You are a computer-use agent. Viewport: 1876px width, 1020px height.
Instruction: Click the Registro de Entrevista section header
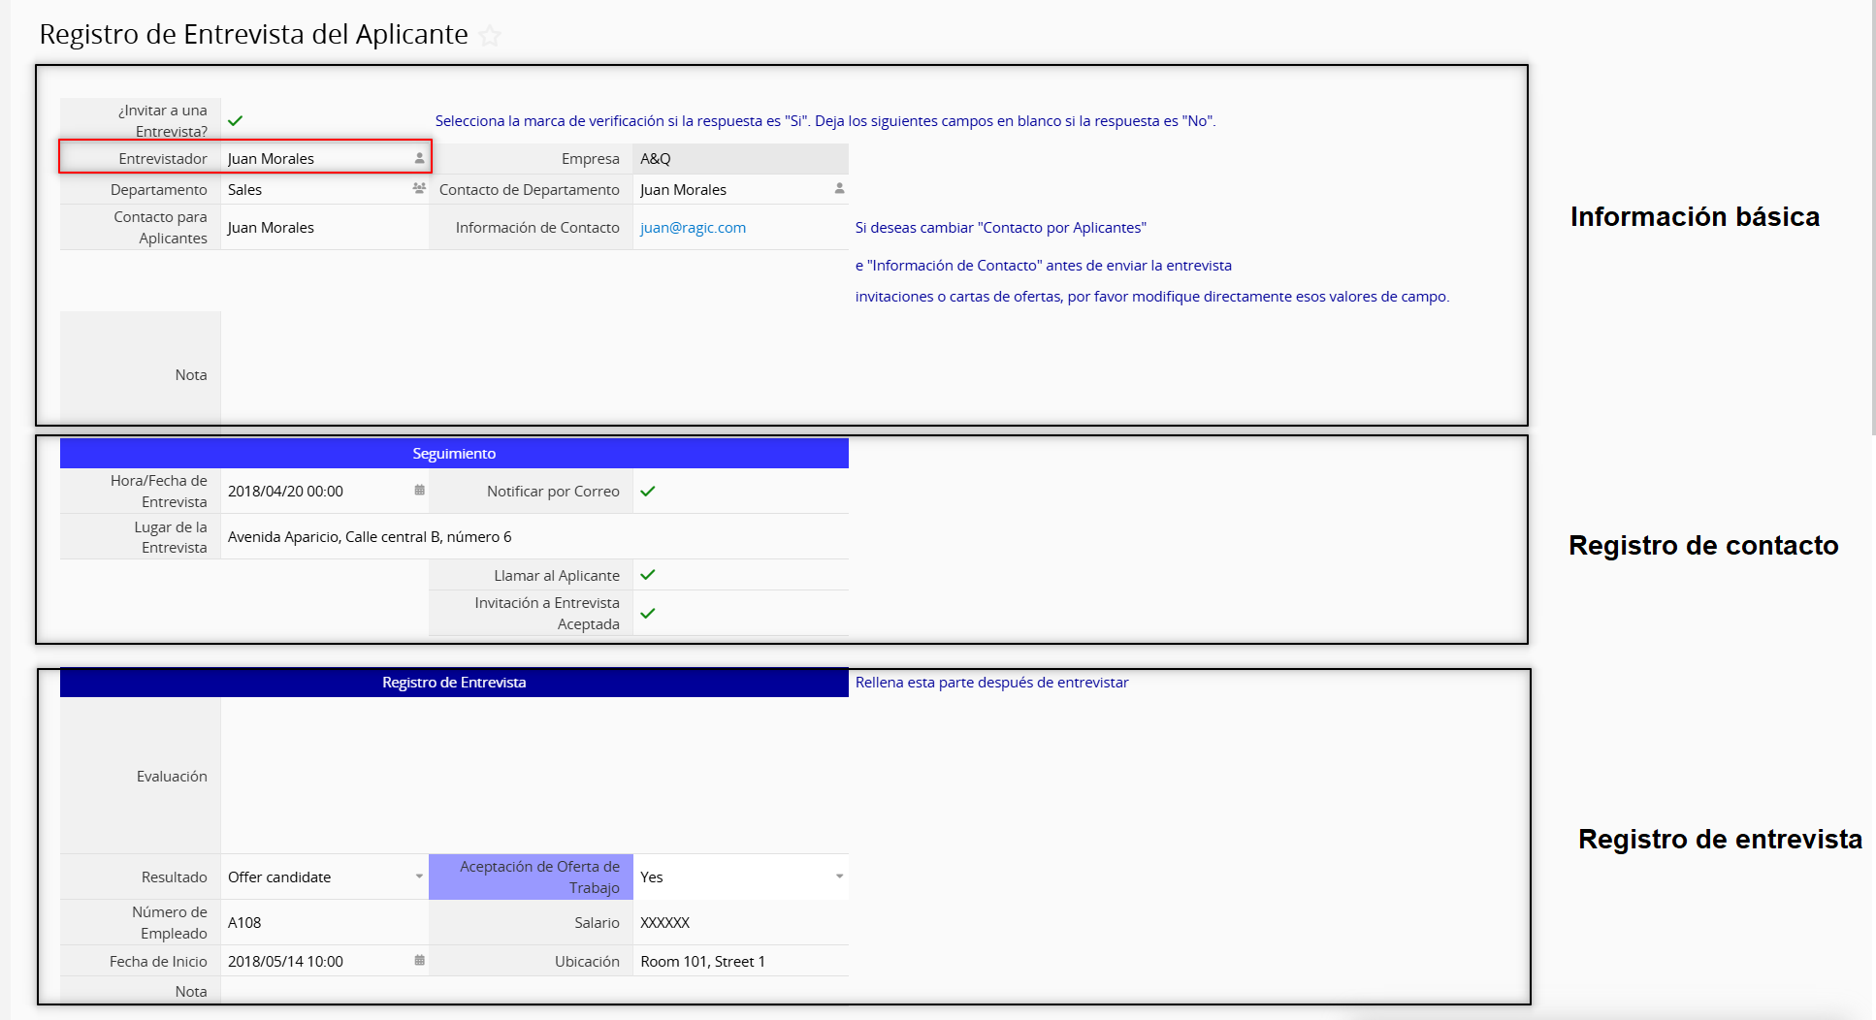pos(454,683)
